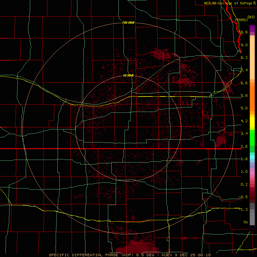Click the 3.4 scale value
The image size is (257, 257).
[x=244, y=134]
